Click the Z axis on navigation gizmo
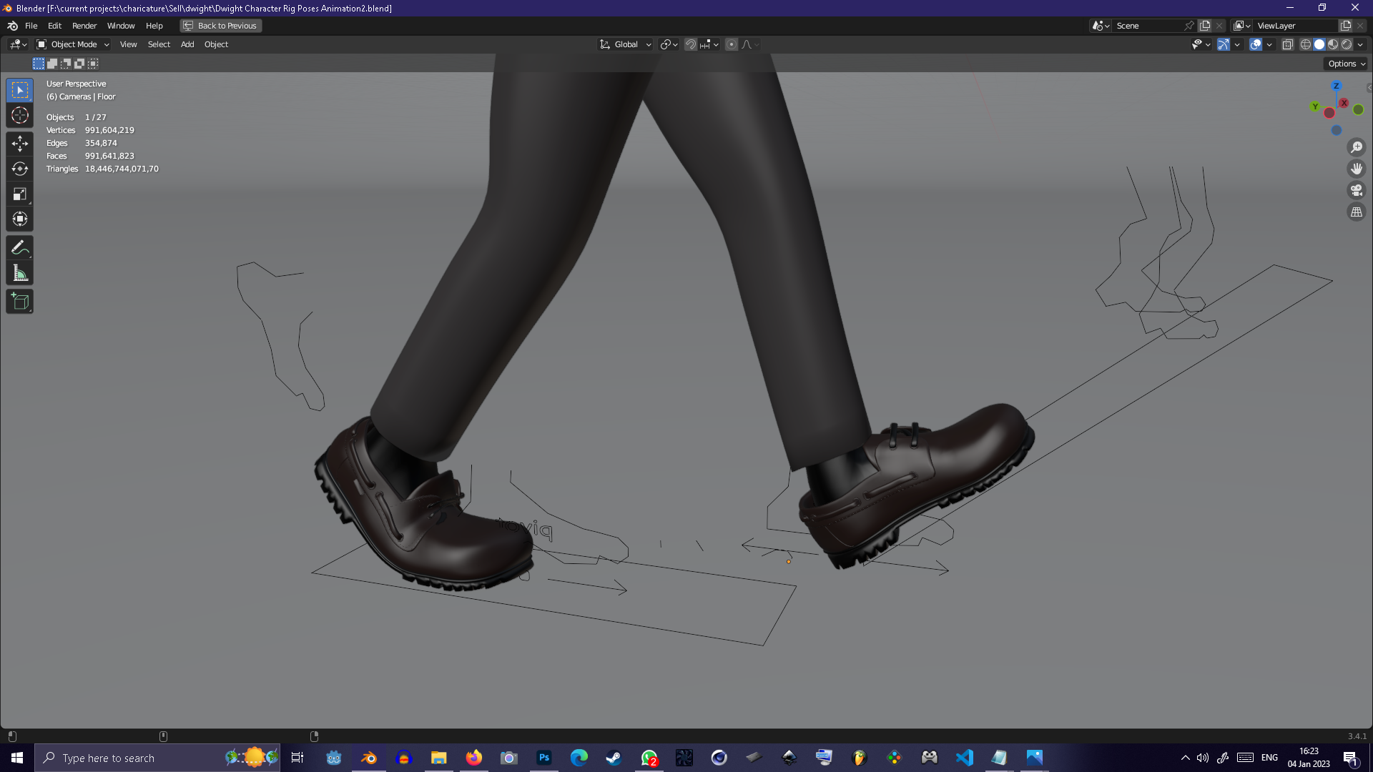1373x772 pixels. pos(1336,86)
